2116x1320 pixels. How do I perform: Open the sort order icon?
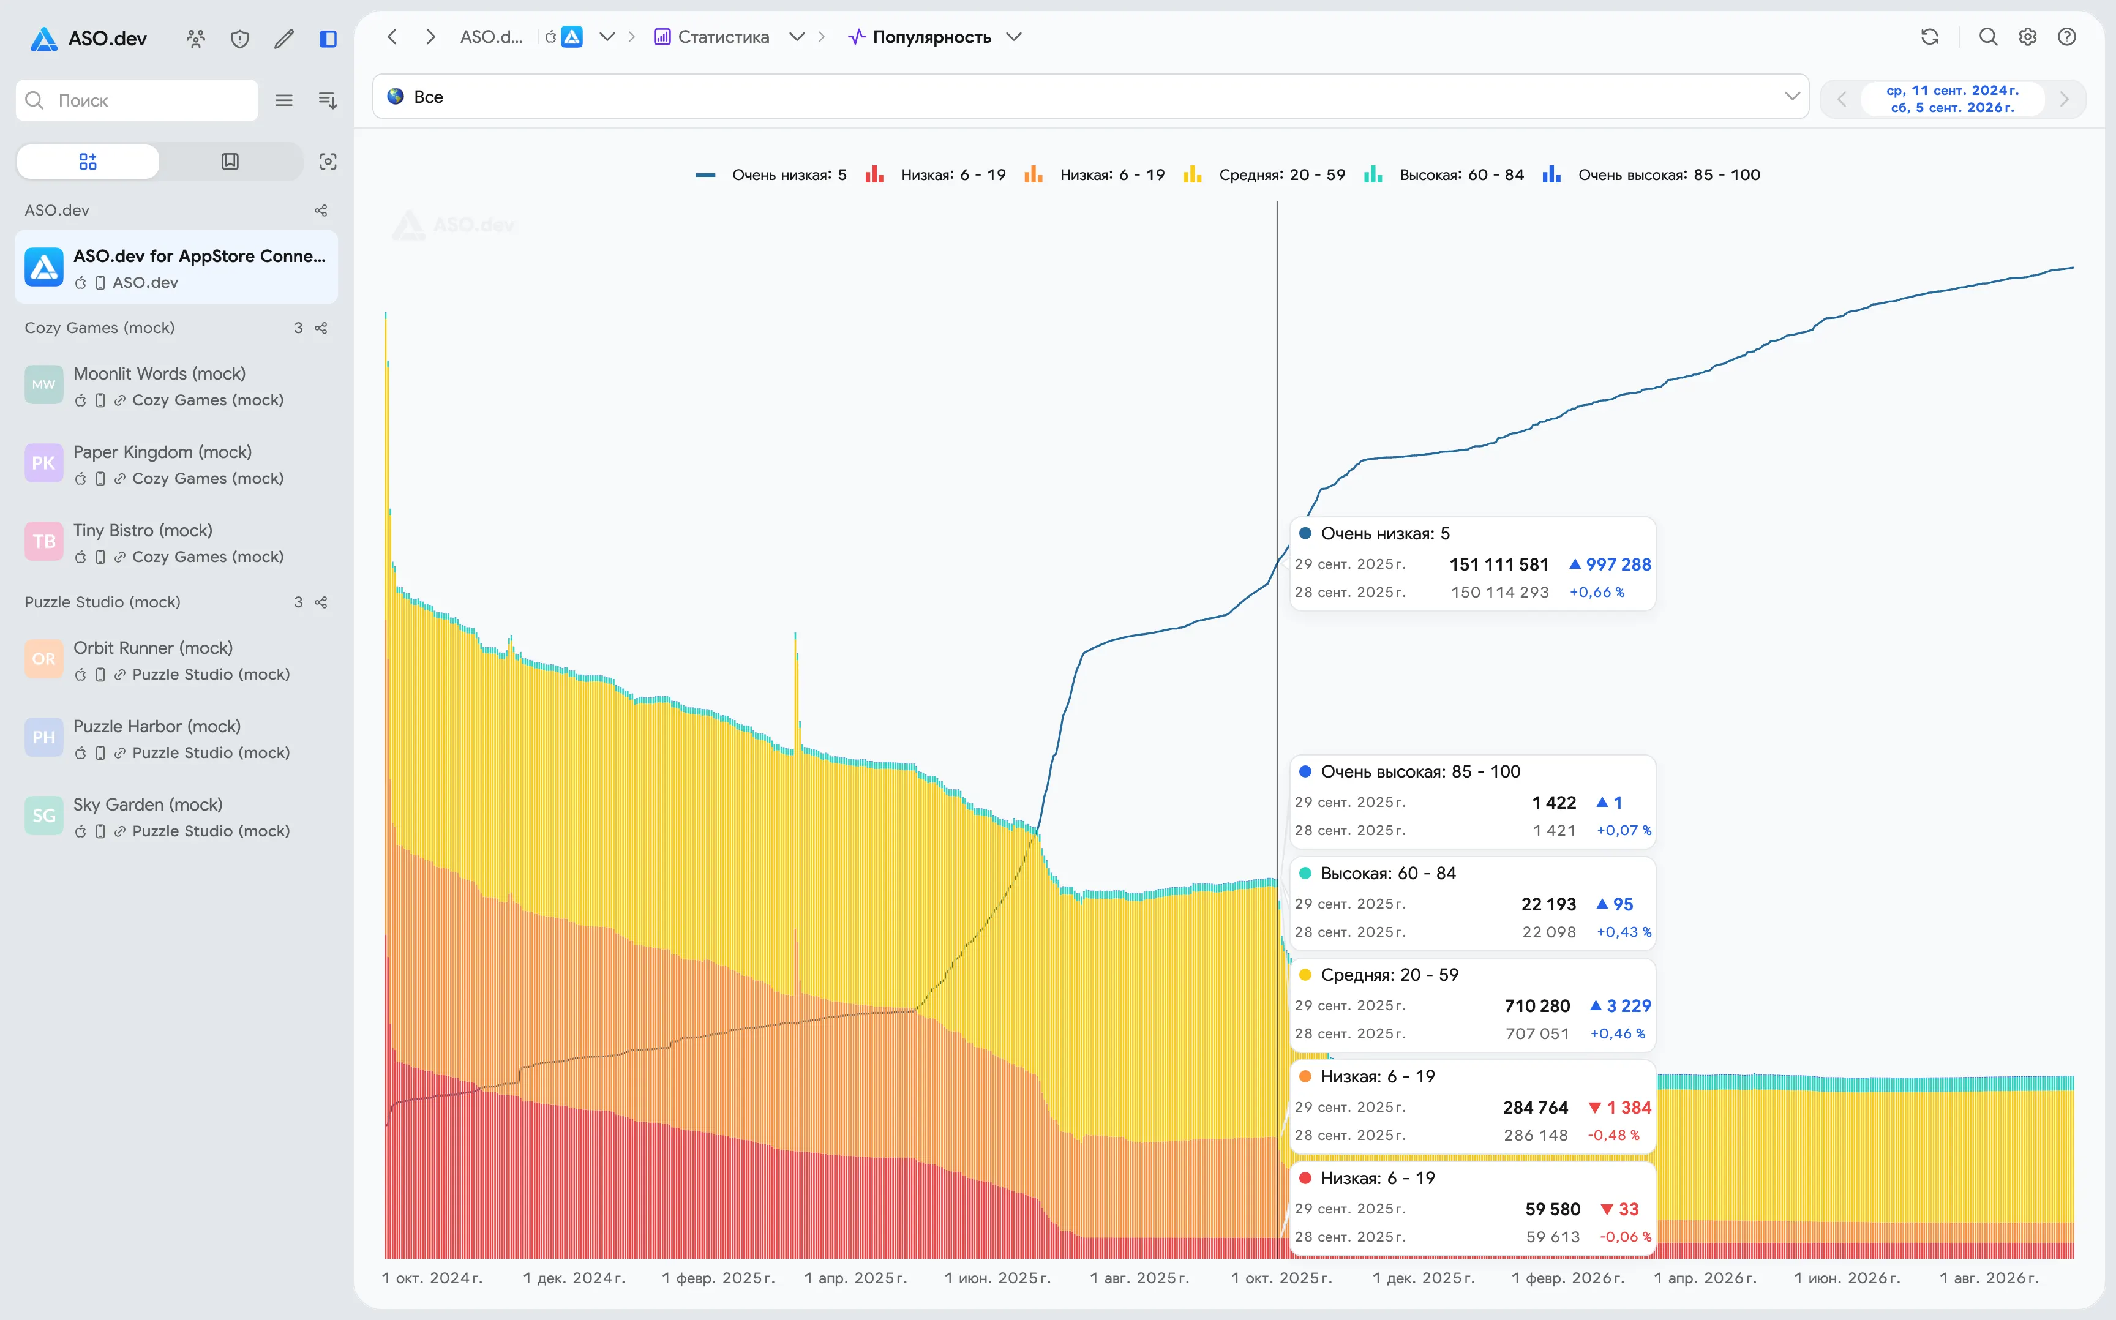pyautogui.click(x=328, y=100)
